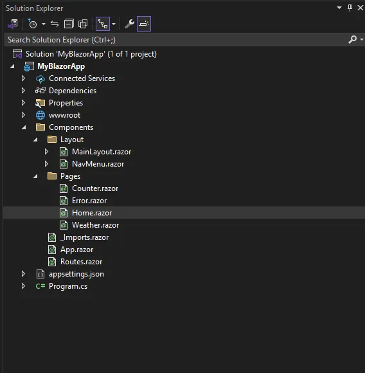The image size is (365, 373).
Task: Expand the MainLayout.razor node
Action: click(46, 152)
